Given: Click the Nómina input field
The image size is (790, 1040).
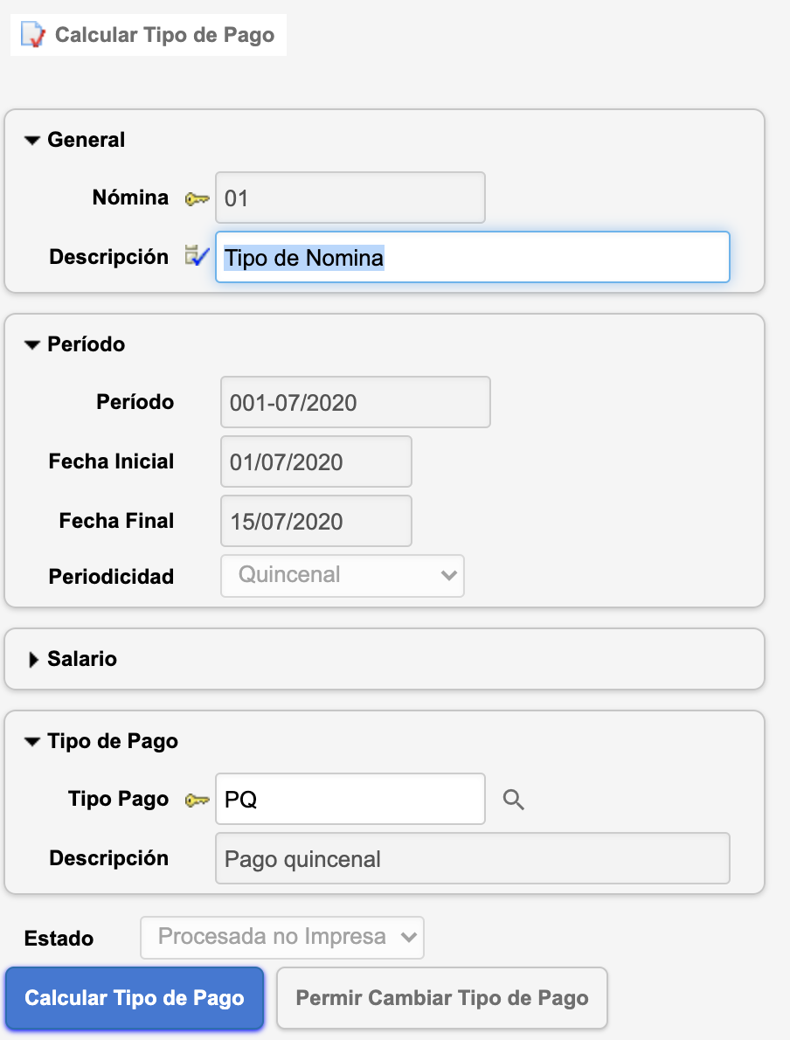Looking at the screenshot, I should 350,198.
